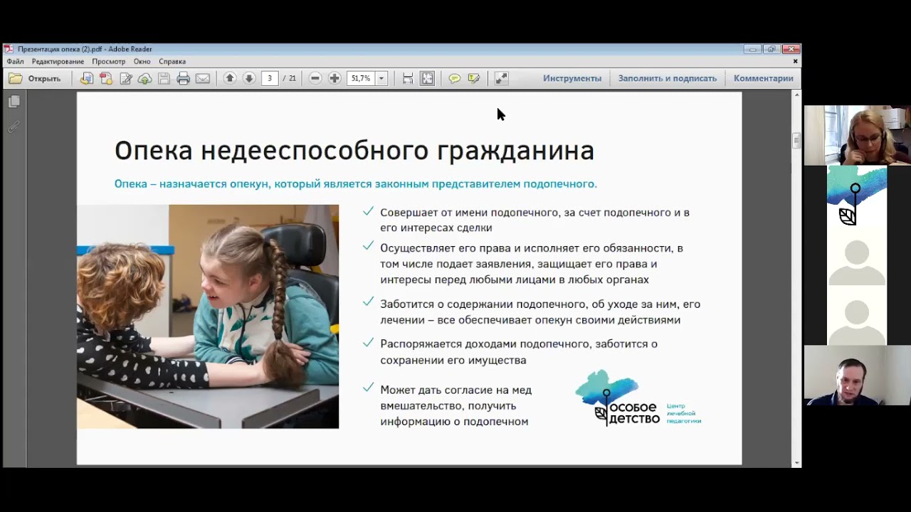
Task: Click scrollbar down arrow at bottom
Action: 796,463
